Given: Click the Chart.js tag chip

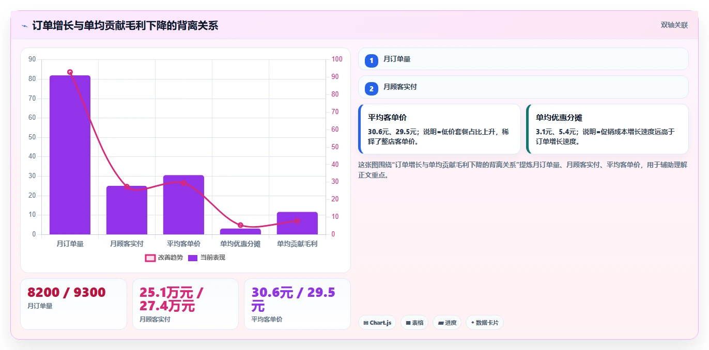Looking at the screenshot, I should (x=377, y=323).
